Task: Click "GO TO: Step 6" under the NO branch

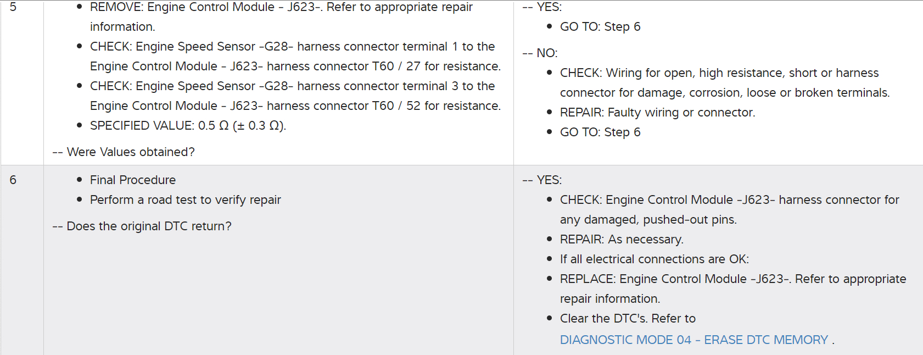Action: pos(600,132)
